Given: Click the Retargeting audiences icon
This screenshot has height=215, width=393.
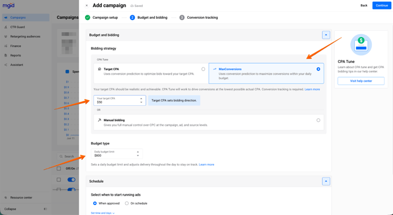Looking at the screenshot, I should 6,36.
